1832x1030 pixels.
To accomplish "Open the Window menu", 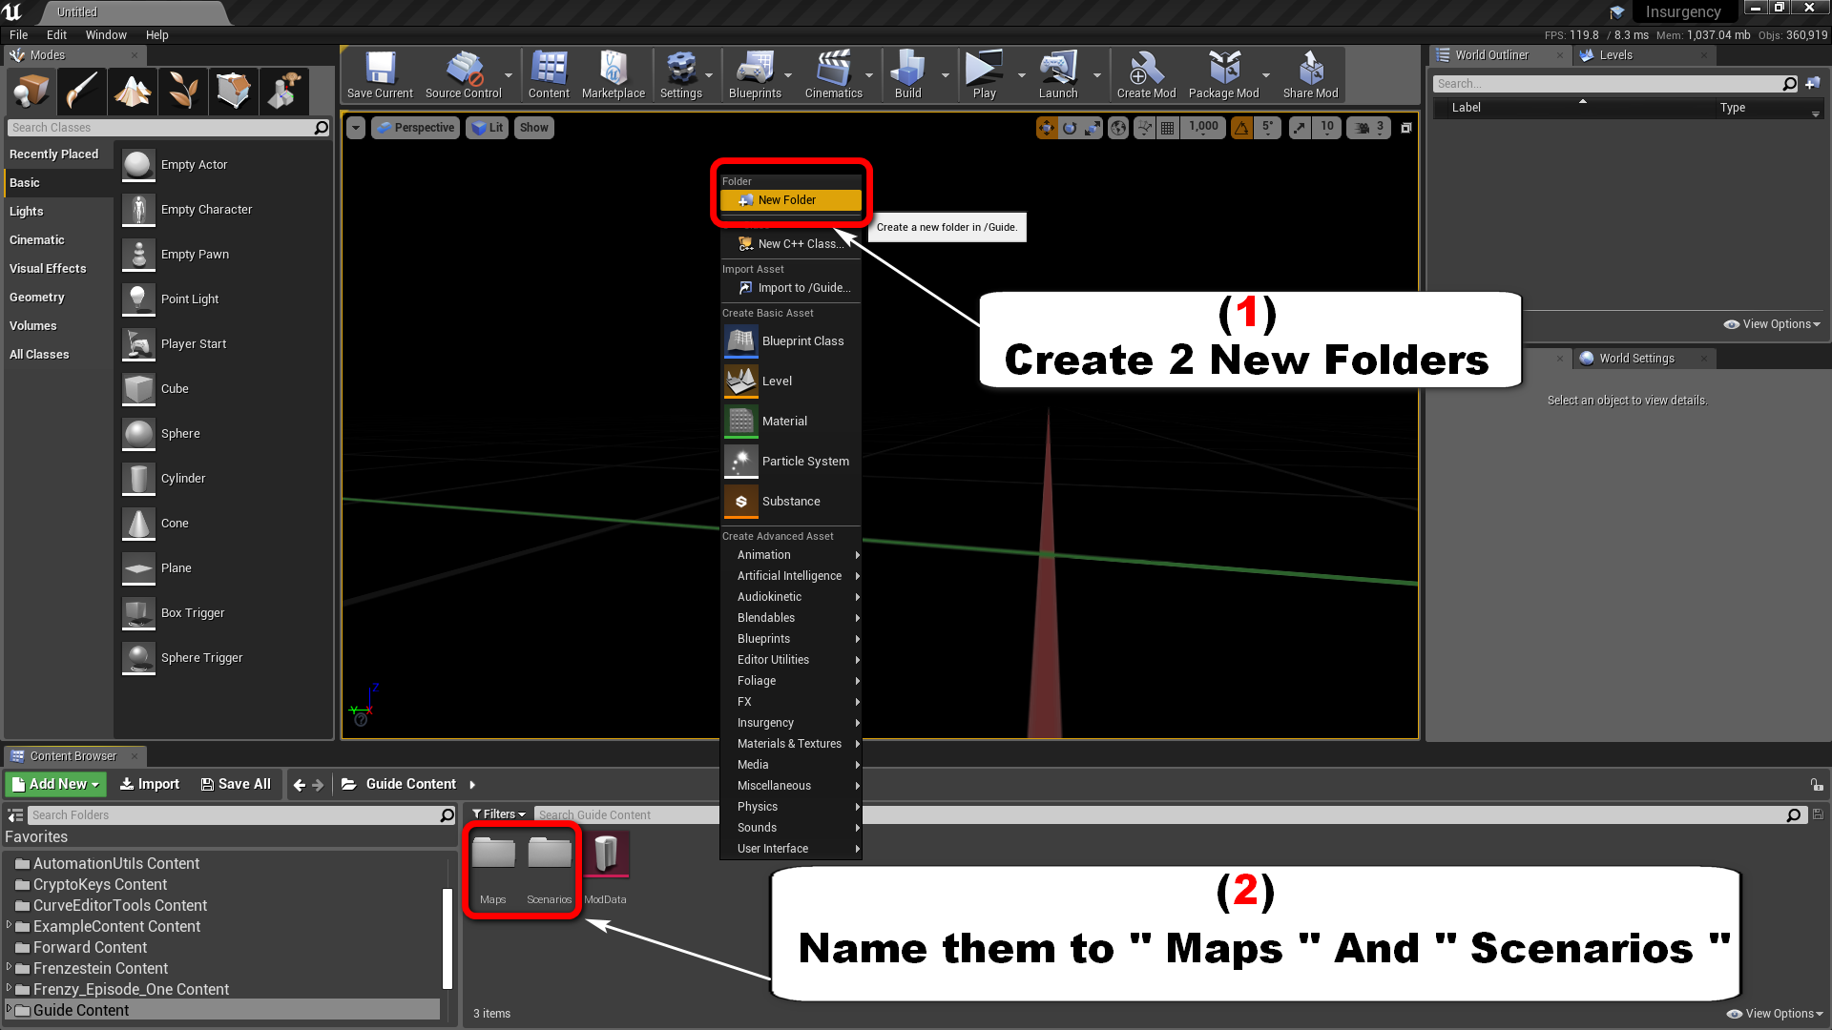I will [x=106, y=34].
